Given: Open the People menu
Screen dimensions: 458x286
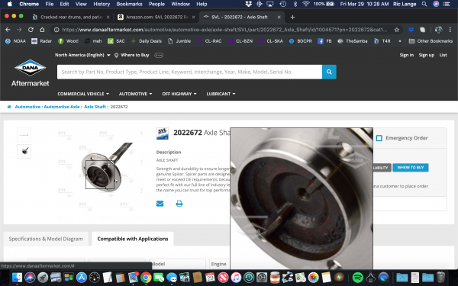Looking at the screenshot, I should [x=156, y=4].
